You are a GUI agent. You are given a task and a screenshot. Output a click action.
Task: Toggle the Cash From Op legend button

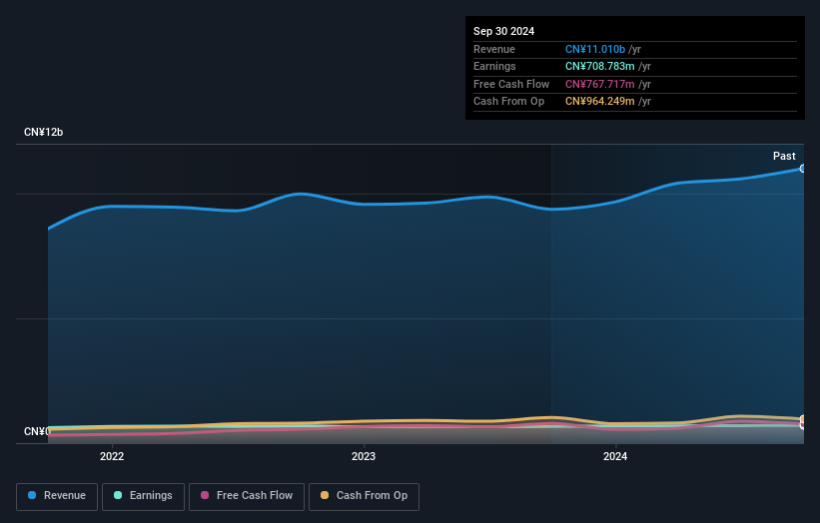click(364, 496)
